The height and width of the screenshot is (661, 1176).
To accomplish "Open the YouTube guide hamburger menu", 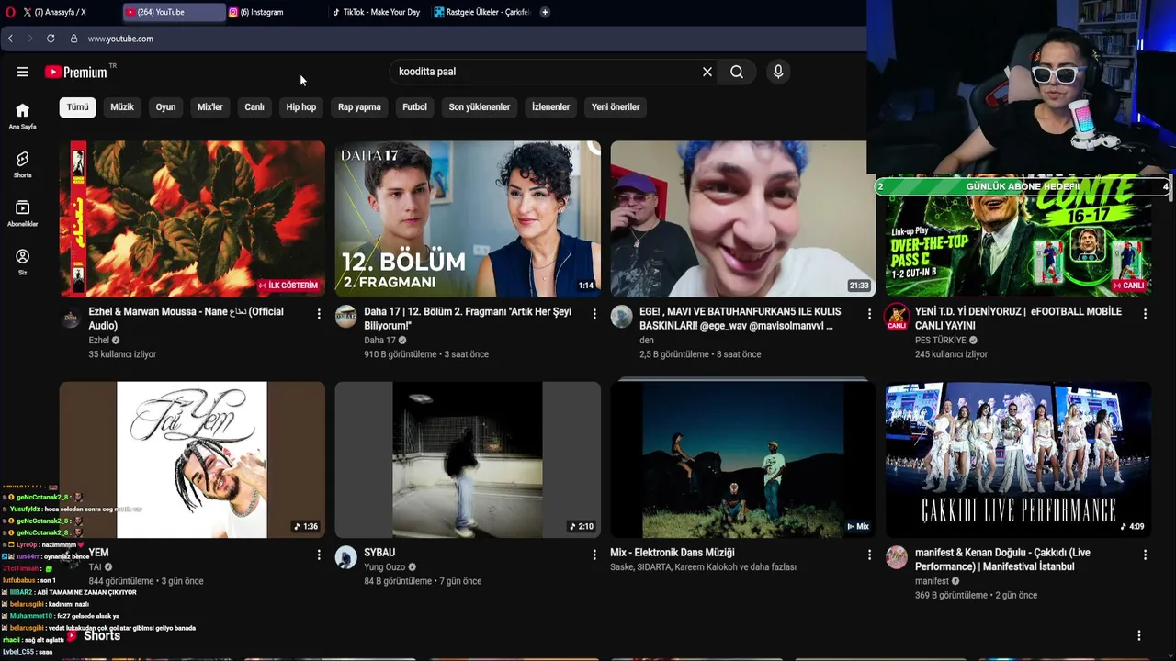I will point(22,72).
